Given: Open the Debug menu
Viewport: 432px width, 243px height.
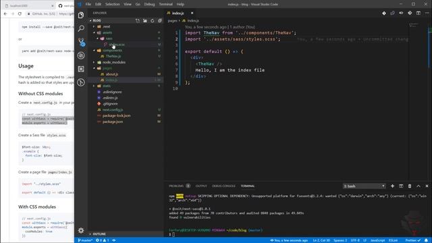Looking at the screenshot, I should (x=149, y=4).
